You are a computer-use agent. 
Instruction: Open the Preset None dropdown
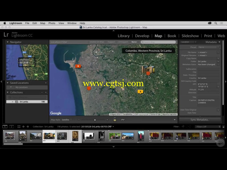(209, 47)
